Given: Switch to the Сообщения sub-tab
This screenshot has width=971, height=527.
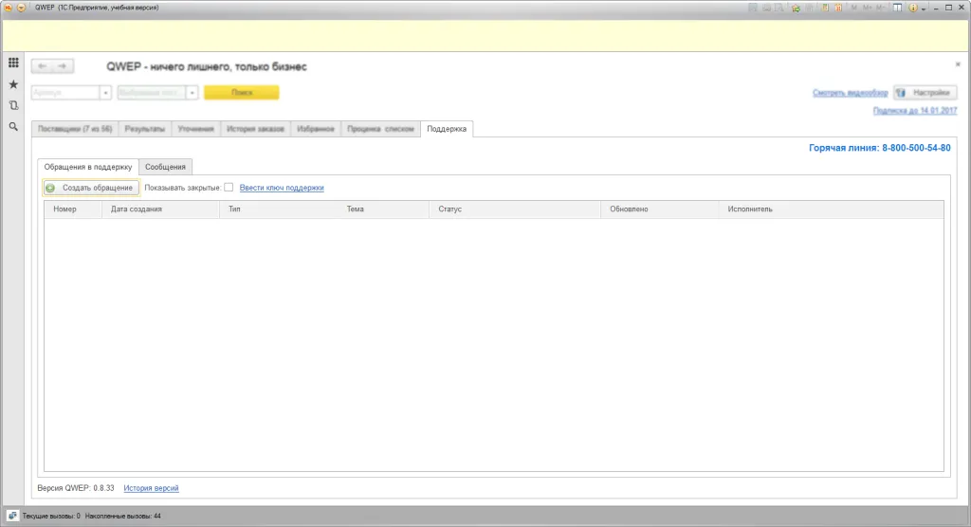Looking at the screenshot, I should click(165, 167).
